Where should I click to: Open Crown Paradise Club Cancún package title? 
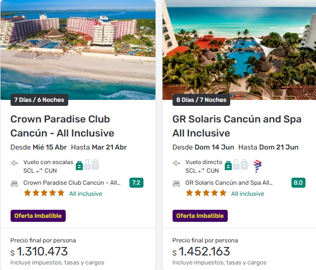(60, 126)
